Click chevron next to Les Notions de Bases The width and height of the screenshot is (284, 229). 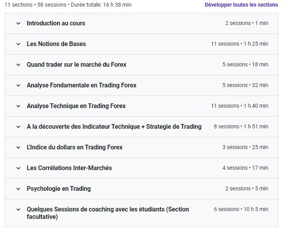pyautogui.click(x=18, y=44)
